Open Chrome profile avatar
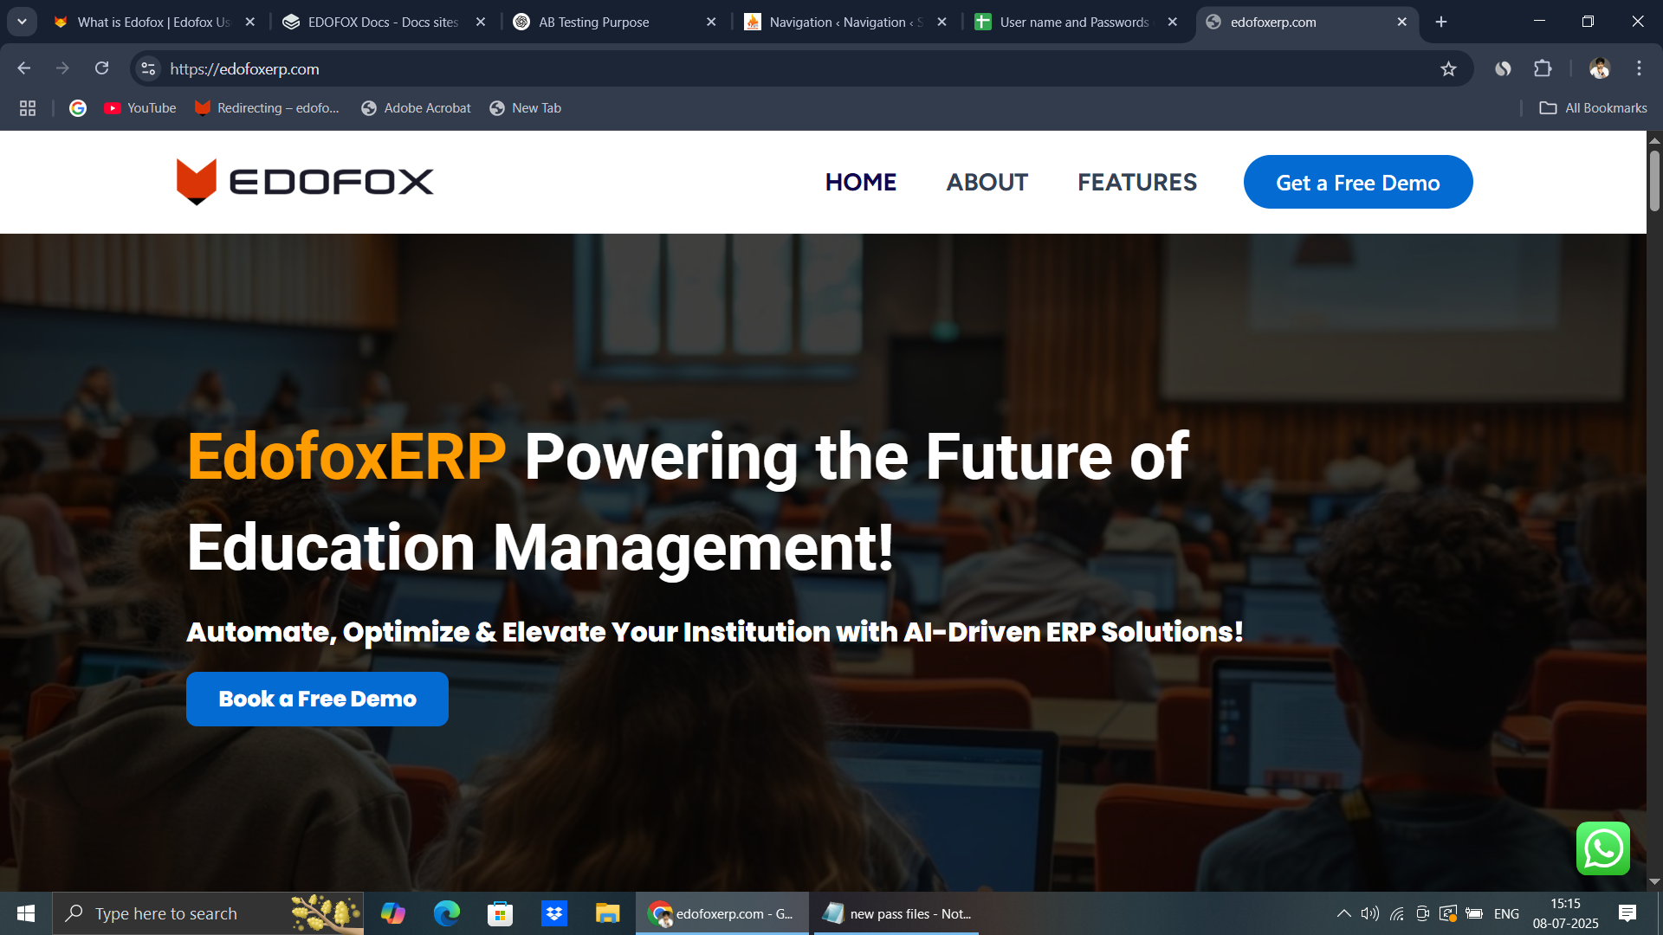 [1599, 68]
